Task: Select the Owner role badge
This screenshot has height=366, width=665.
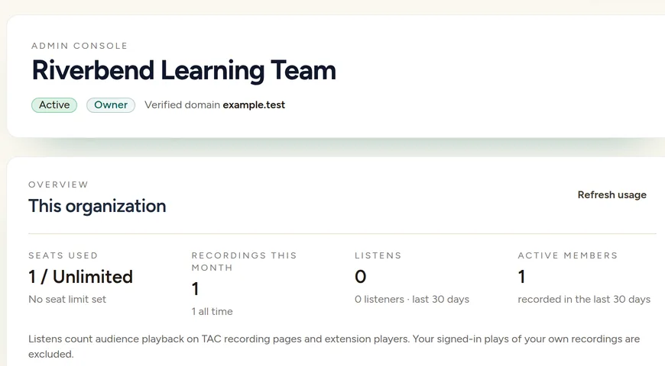Action: coord(111,105)
